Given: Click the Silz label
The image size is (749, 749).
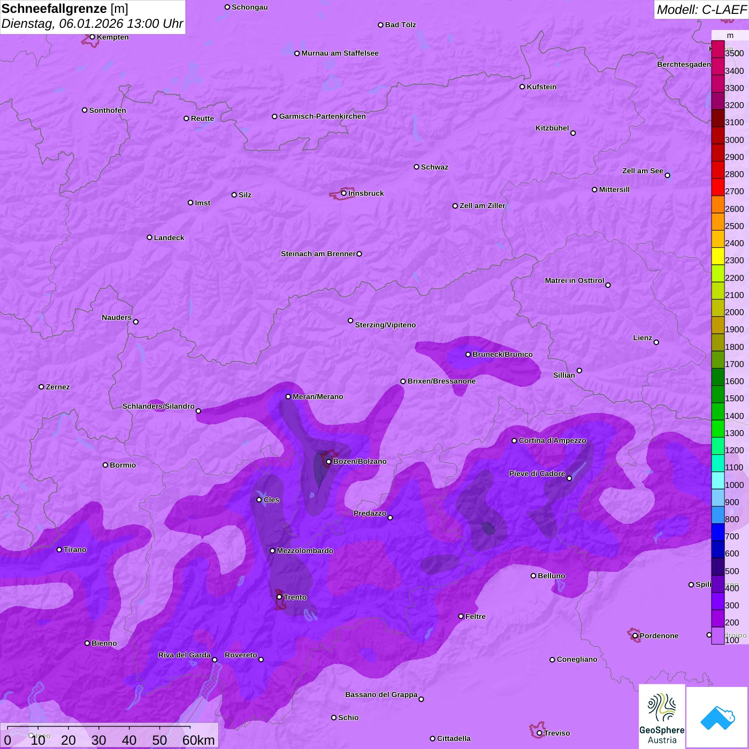Looking at the screenshot, I should (x=245, y=195).
